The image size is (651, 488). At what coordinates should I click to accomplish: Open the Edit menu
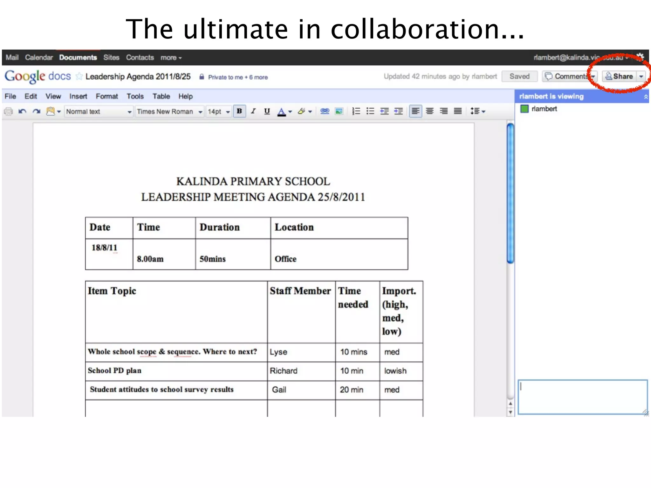pos(31,96)
